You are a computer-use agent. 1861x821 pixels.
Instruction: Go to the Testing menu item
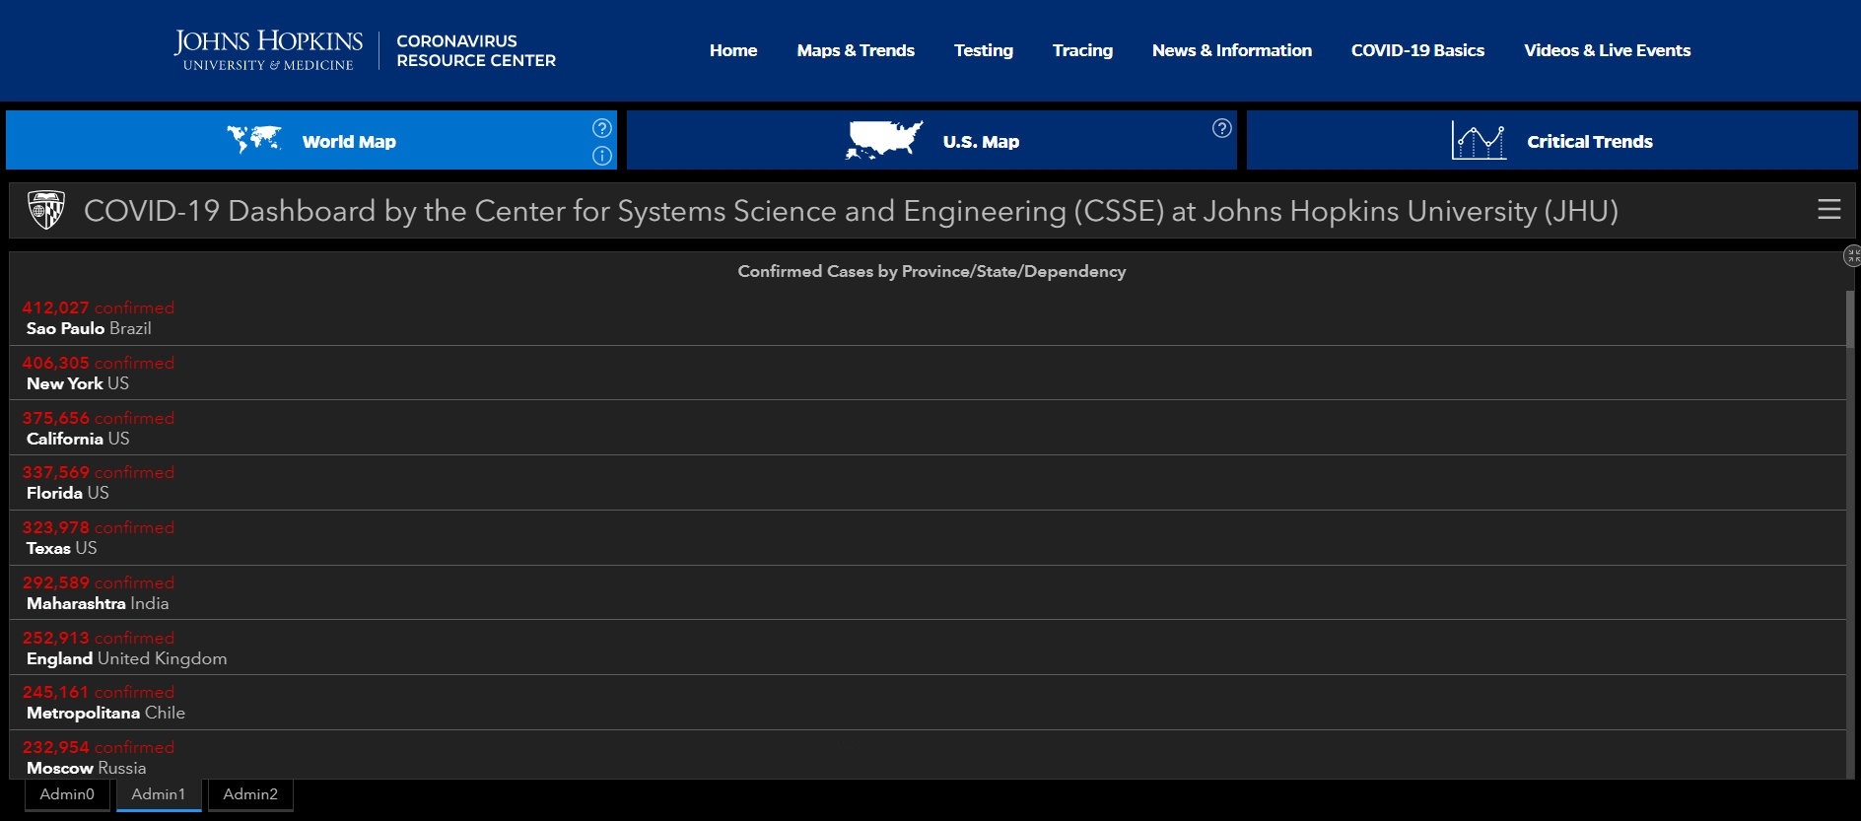983,50
